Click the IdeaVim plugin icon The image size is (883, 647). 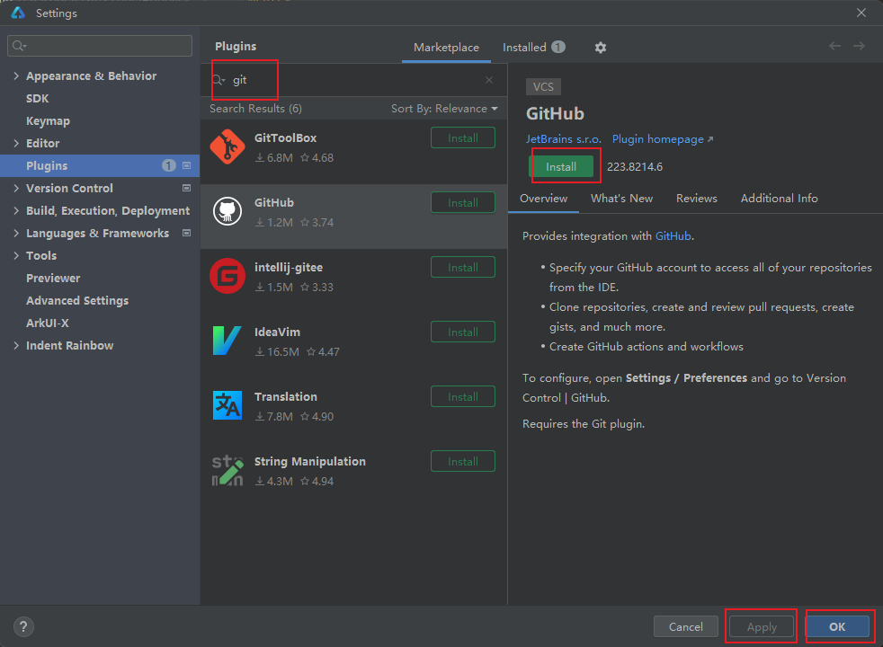click(227, 341)
